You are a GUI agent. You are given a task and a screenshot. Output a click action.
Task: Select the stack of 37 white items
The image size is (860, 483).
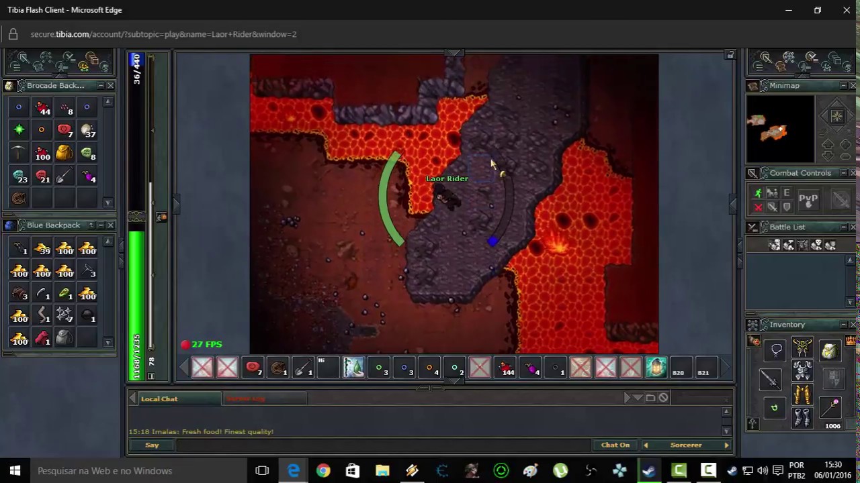pyautogui.click(x=87, y=130)
